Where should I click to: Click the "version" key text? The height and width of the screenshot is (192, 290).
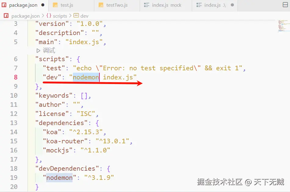pyautogui.click(x=52, y=24)
